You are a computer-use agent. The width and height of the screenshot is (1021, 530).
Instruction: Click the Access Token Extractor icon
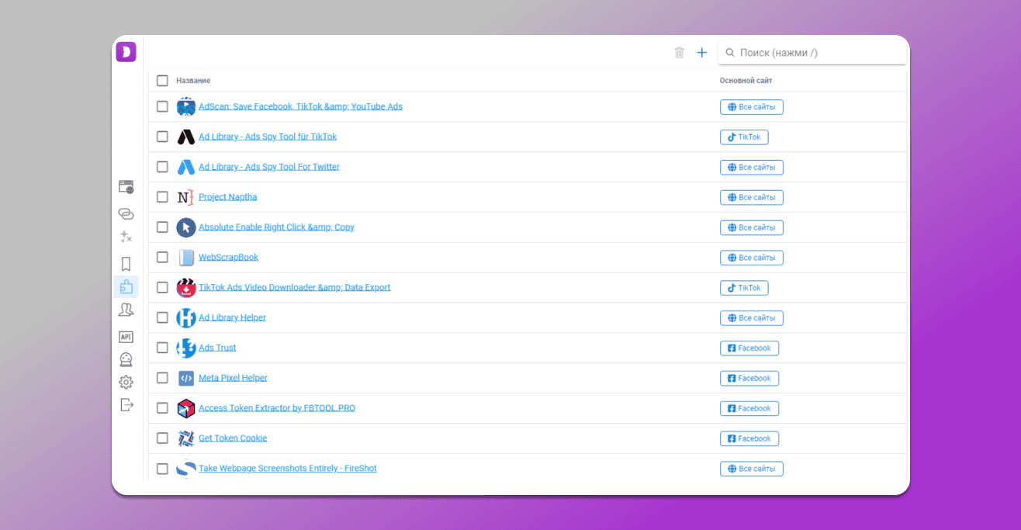tap(185, 408)
